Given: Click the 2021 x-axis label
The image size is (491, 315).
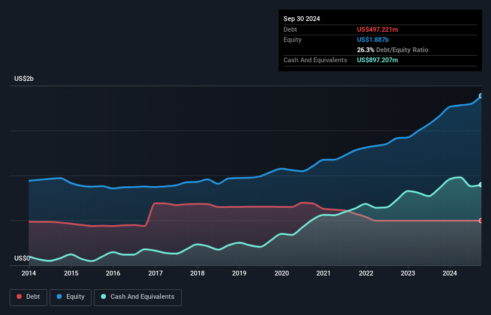Looking at the screenshot, I should (324, 273).
